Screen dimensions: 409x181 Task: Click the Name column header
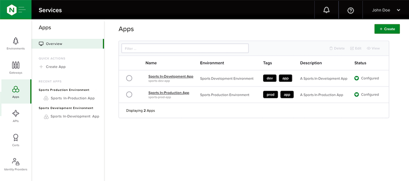(x=151, y=63)
